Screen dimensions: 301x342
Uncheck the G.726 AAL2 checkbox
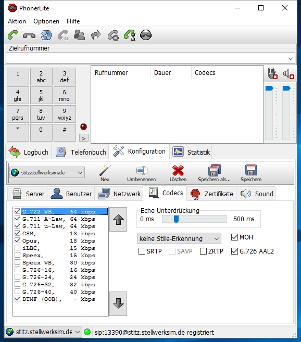(x=234, y=251)
